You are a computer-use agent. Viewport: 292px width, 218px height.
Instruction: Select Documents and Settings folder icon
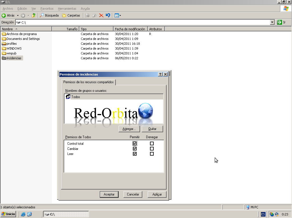coord(4,39)
